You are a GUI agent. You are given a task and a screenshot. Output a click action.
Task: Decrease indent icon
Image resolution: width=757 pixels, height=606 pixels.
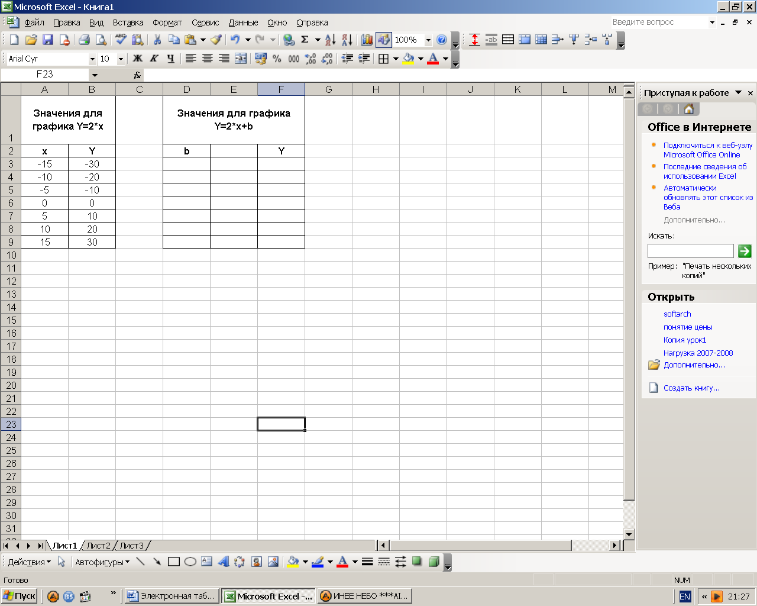pos(348,59)
